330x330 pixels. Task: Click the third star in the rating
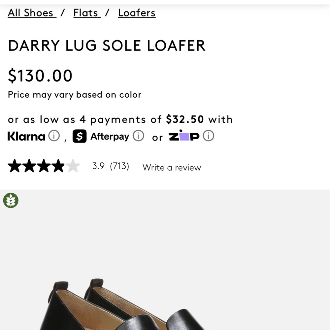(x=44, y=166)
